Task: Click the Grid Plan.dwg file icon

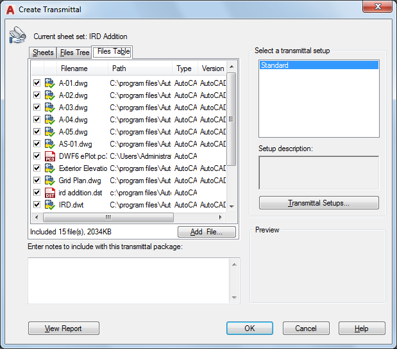Action: point(49,181)
